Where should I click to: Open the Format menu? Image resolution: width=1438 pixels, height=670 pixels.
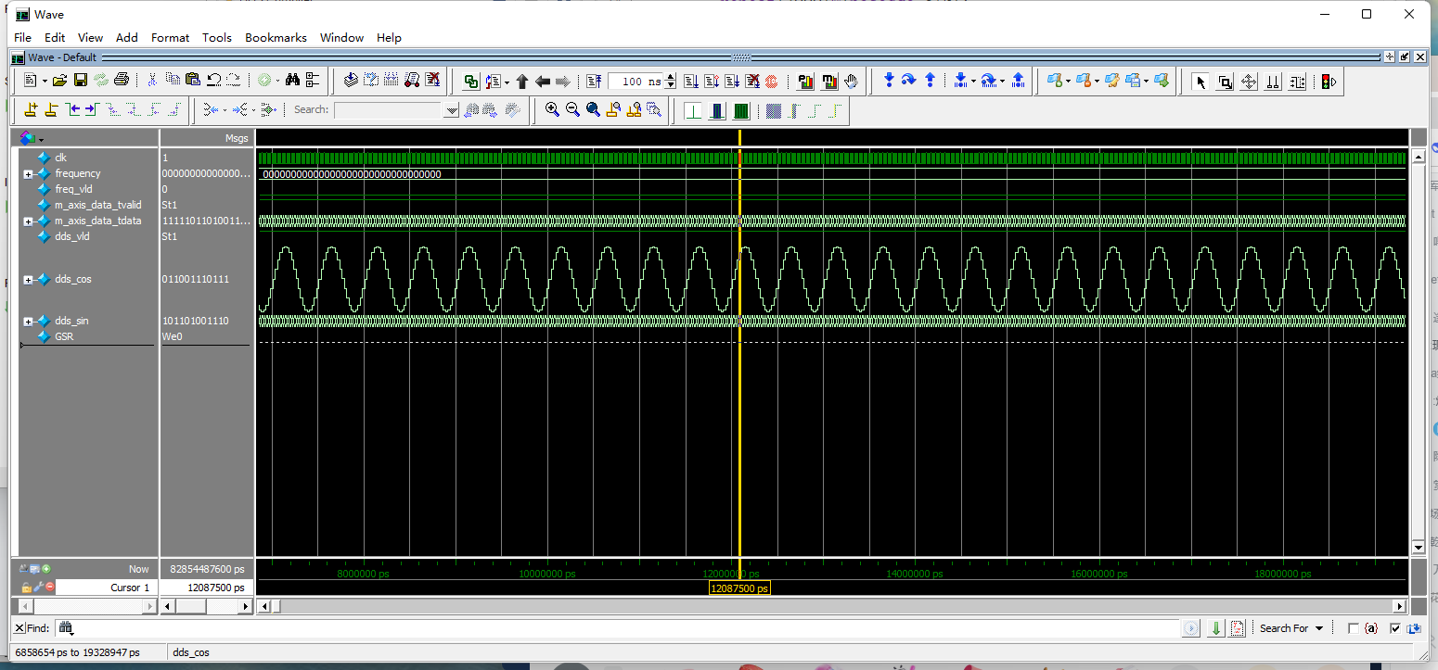coord(170,37)
